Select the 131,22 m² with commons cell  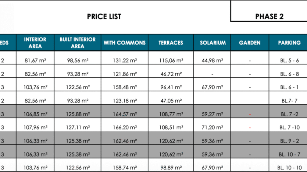coord(125,58)
